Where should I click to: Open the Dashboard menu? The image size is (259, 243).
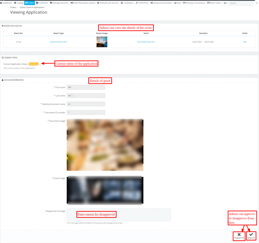pos(6,3)
